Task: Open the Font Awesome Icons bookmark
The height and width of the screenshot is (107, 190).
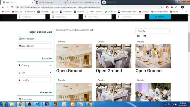Action: click(x=127, y=12)
